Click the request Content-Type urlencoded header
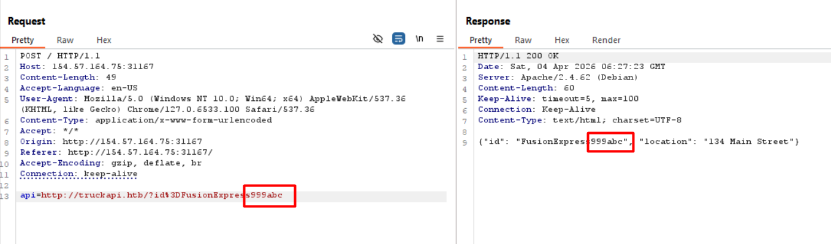The height and width of the screenshot is (244, 831). click(x=146, y=120)
